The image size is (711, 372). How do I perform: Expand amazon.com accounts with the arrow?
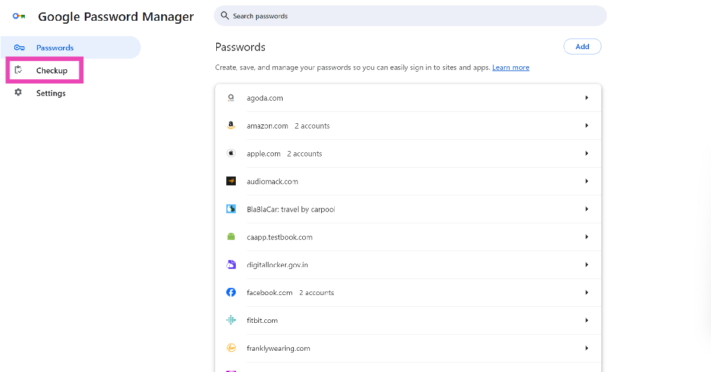coord(587,126)
